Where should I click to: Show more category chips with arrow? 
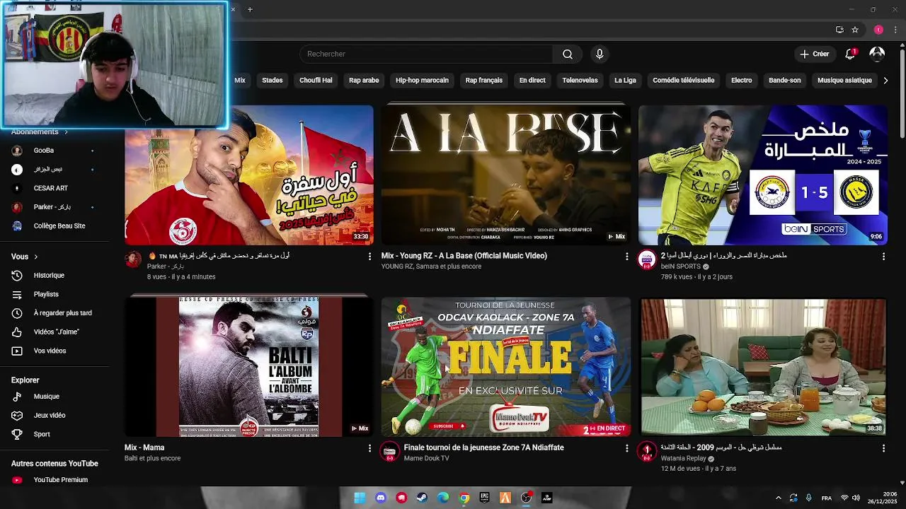pos(885,81)
